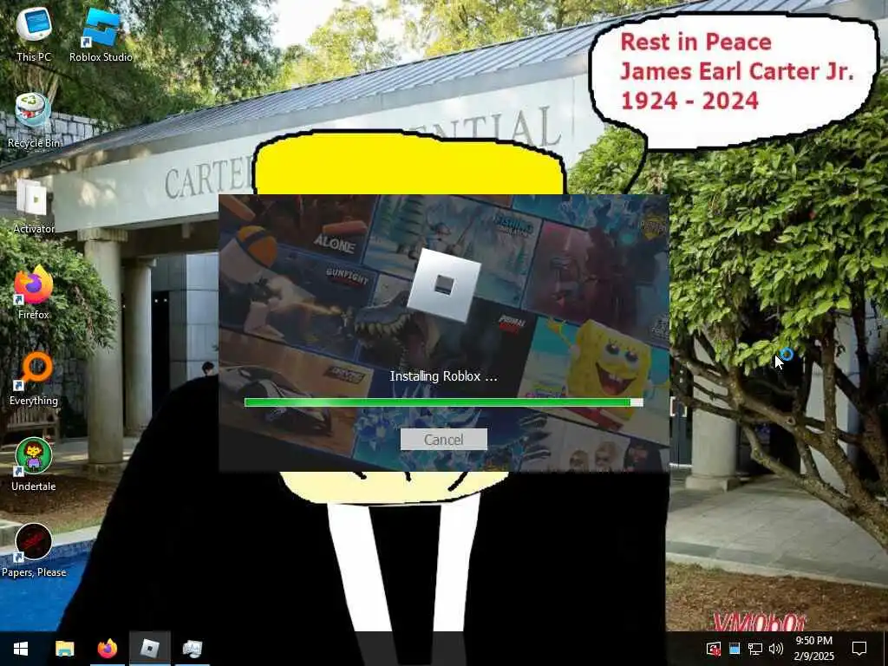Select the Papers, Please desktop shortcut
The width and height of the screenshot is (888, 666).
(34, 551)
